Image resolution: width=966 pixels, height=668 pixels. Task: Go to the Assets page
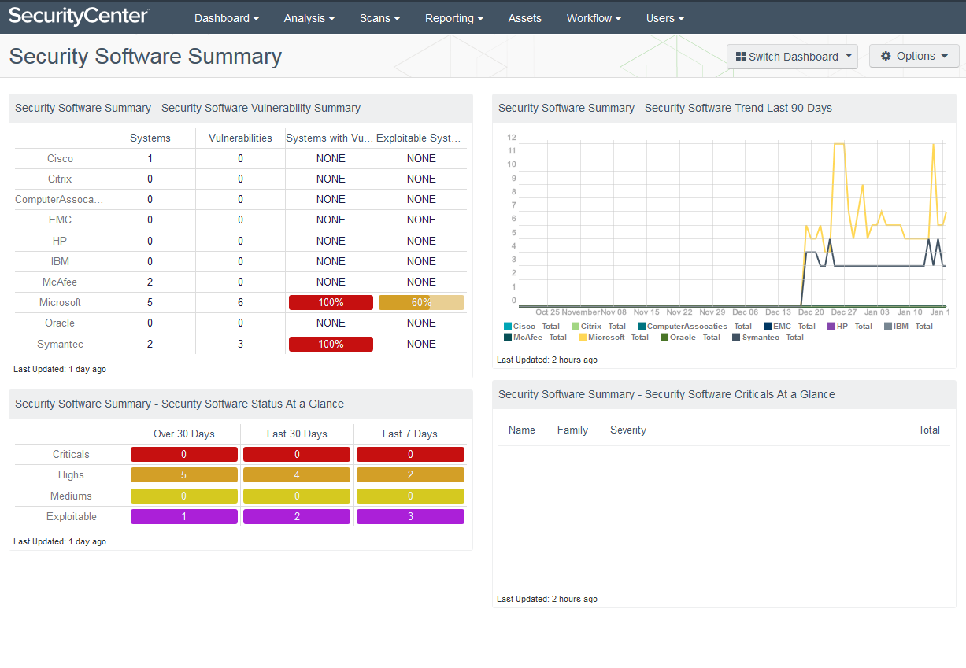coord(524,18)
